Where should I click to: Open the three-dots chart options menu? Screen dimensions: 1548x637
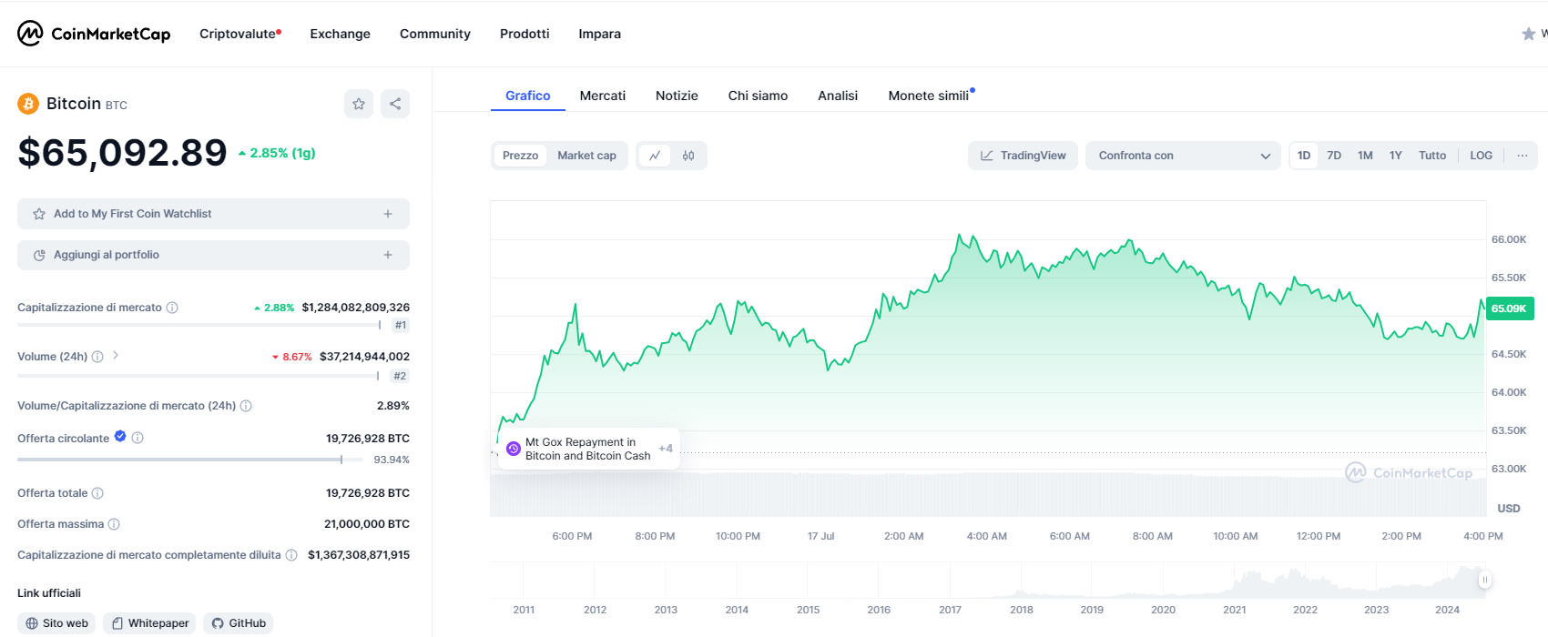point(1522,156)
